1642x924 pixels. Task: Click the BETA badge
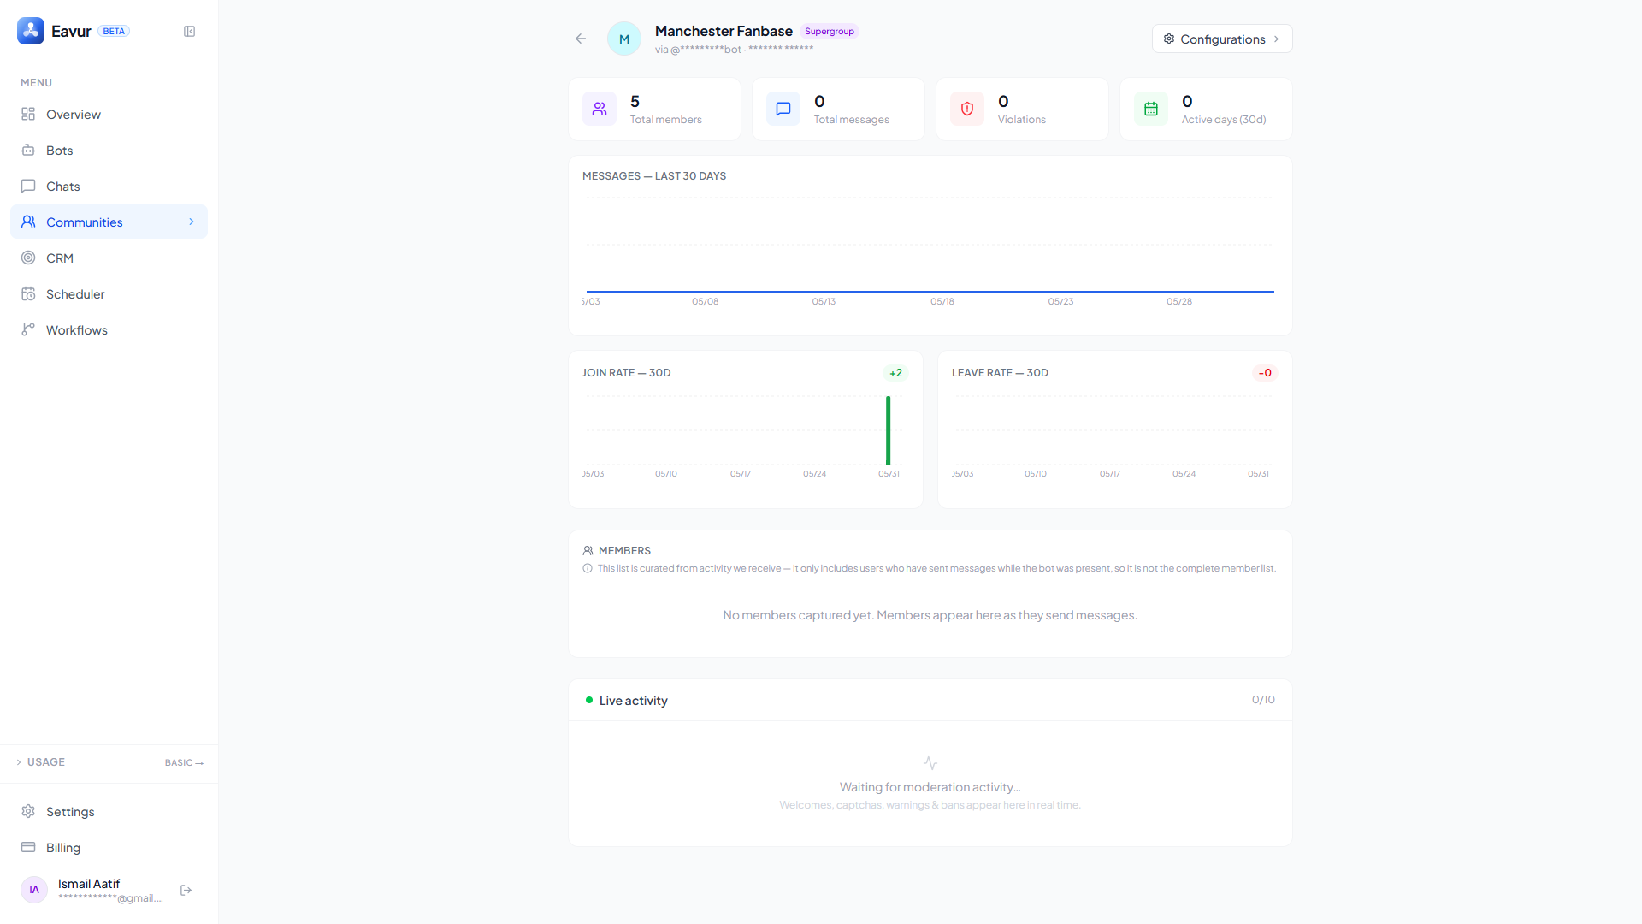(114, 32)
